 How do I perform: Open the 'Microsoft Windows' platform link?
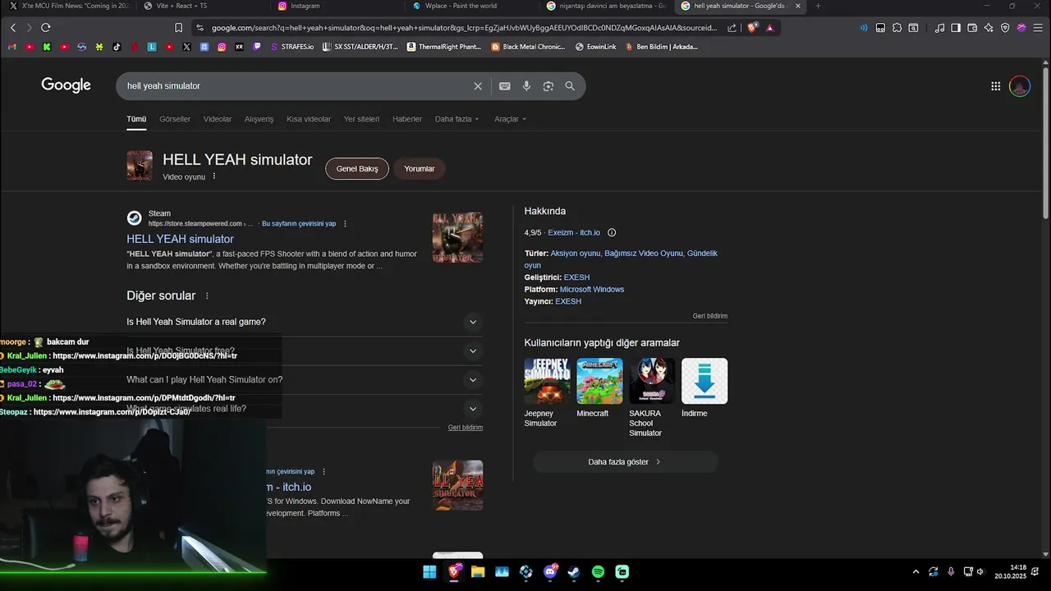point(592,290)
